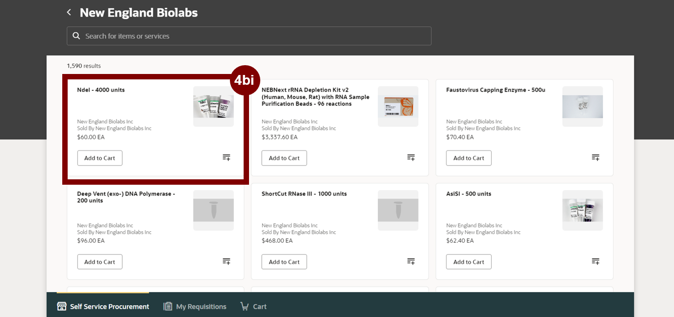
Task: Switch to the My Requisitions tab
Action: point(195,306)
